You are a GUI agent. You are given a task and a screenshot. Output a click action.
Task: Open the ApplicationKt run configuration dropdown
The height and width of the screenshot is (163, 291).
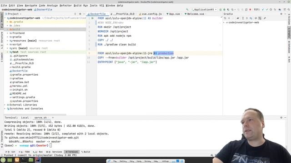pyautogui.click(x=204, y=10)
